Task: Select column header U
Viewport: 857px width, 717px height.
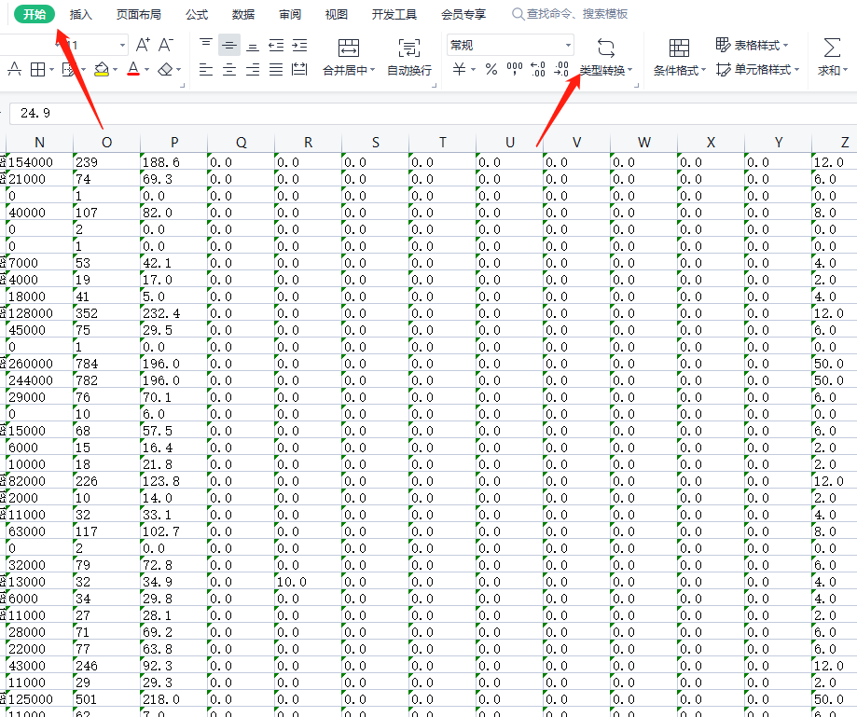Action: pyautogui.click(x=509, y=143)
